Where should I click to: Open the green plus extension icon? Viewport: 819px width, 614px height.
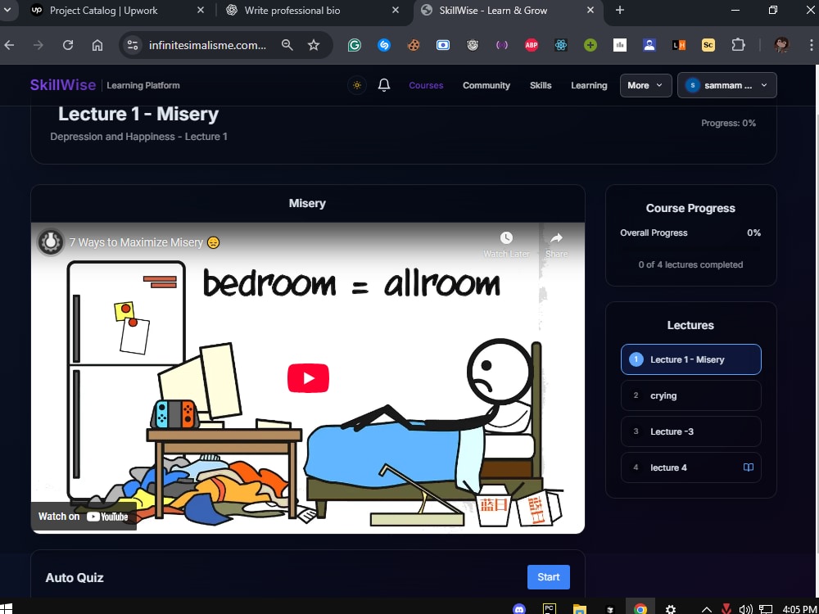590,45
